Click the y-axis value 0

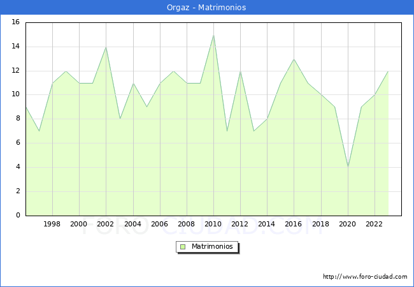tap(18, 215)
